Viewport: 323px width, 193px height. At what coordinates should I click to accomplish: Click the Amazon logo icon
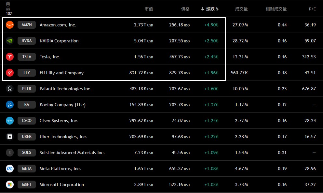[10, 25]
